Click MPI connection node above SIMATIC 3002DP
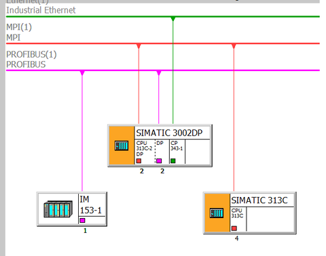The height and width of the screenshot is (256, 326). pos(139,46)
